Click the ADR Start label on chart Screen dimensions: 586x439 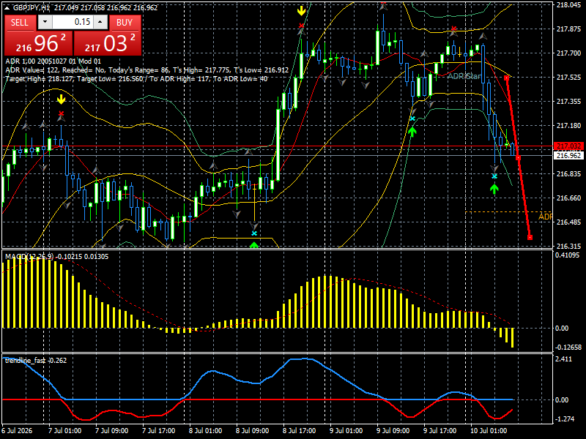[464, 76]
